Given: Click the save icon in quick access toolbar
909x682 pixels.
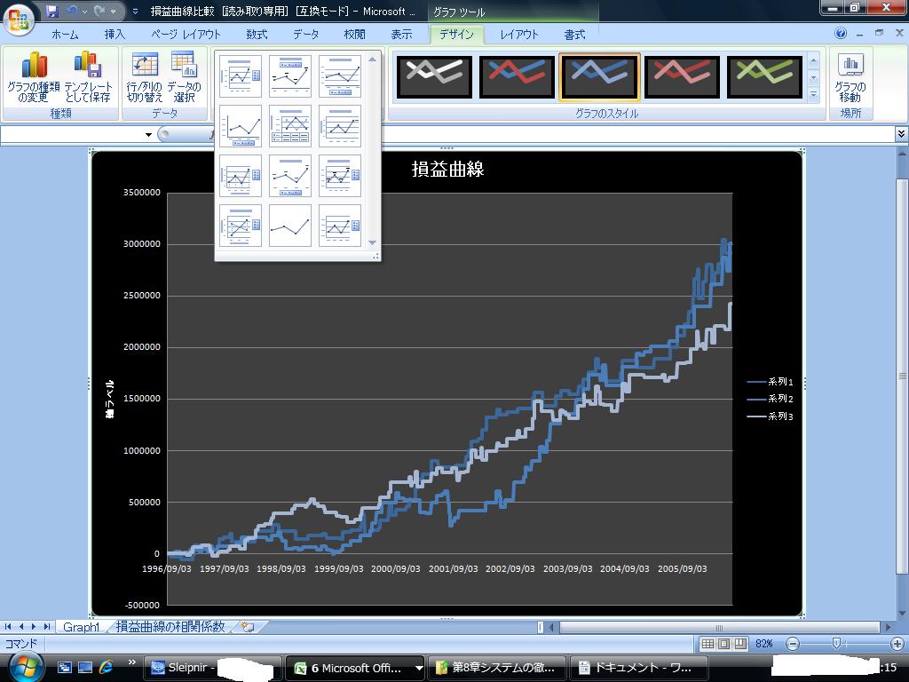Looking at the screenshot, I should pyautogui.click(x=52, y=12).
